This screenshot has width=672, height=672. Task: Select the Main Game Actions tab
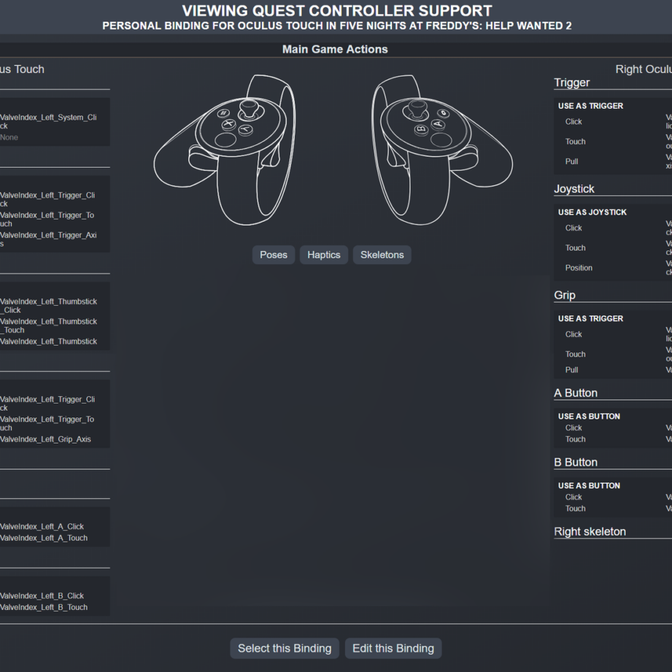(335, 50)
